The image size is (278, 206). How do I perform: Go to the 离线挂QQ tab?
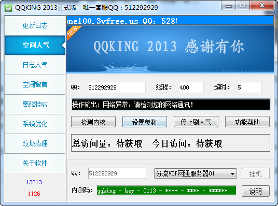pos(35,104)
